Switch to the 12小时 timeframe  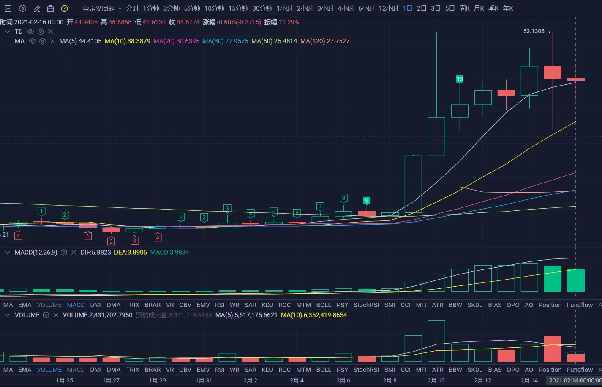pyautogui.click(x=389, y=8)
